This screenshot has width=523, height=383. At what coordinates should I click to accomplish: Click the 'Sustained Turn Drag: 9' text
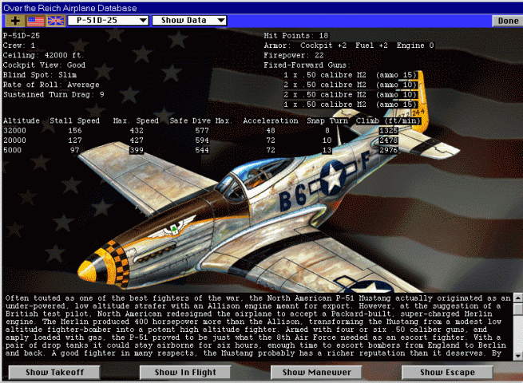tap(53, 95)
